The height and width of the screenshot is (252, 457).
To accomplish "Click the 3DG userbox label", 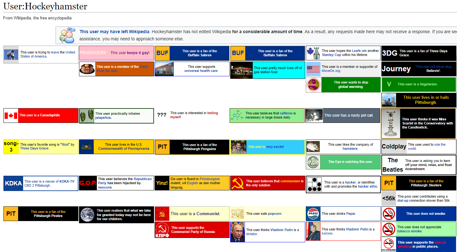I will [x=390, y=53].
